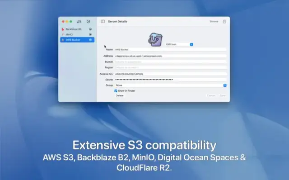Click the Backblaze B2 flame icon
Viewport: 289px width, 180px height.
coord(63,29)
